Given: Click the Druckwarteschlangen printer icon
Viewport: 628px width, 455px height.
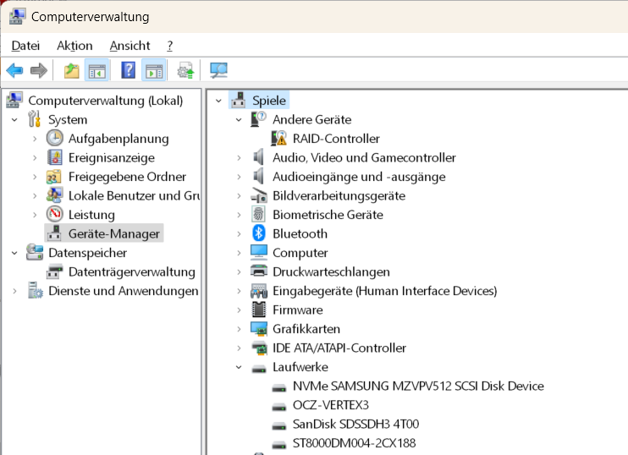Looking at the screenshot, I should click(x=259, y=271).
